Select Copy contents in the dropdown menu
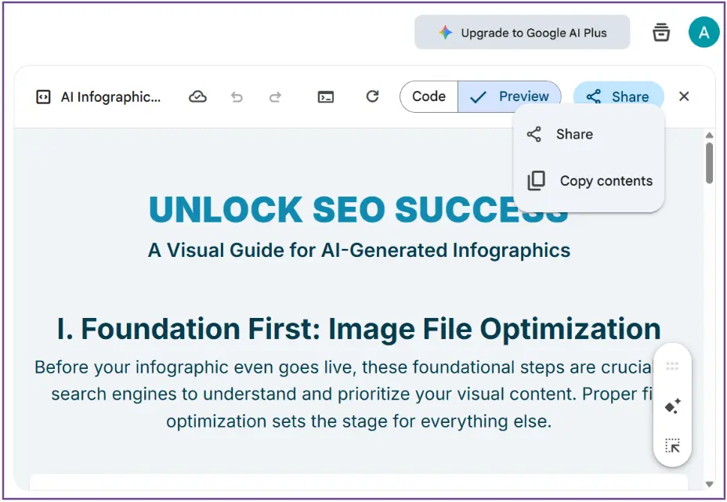Screen dimensions: 727x502 [x=605, y=181]
